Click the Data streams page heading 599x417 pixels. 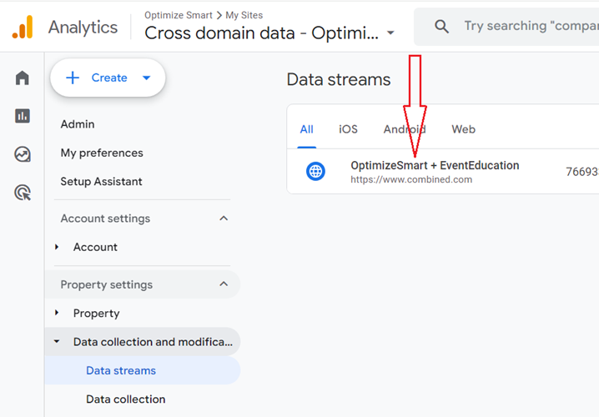[x=339, y=80]
